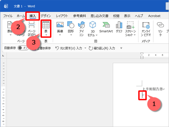The height and width of the screenshot is (127, 169).
Task: Expand the 3Dモデル dropdown arrow
Action: [x=97, y=35]
